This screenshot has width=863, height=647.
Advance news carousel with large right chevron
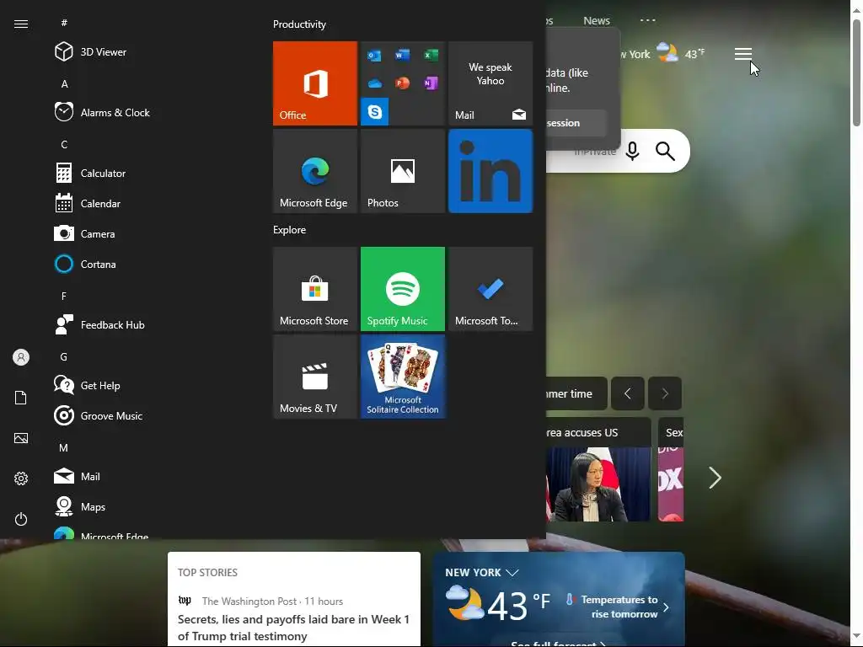click(715, 478)
